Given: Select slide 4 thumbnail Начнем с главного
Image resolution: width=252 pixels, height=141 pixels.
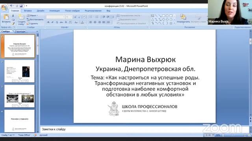Looking at the screenshot, I should [x=19, y=121].
